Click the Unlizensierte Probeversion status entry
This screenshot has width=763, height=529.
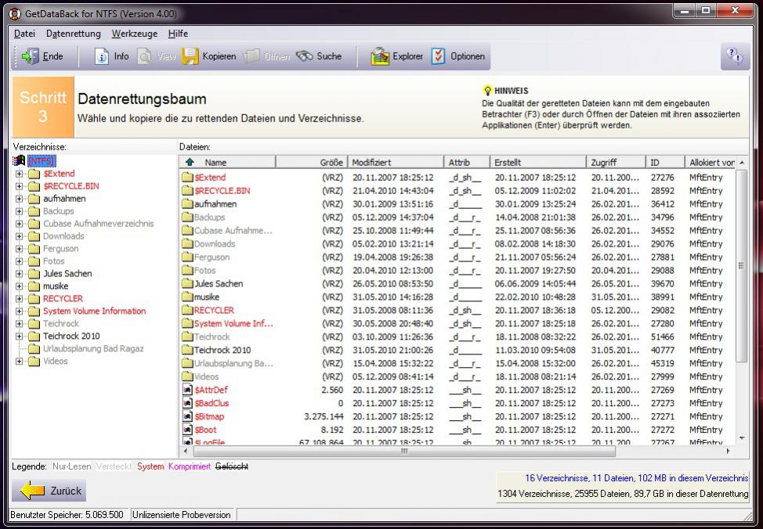pyautogui.click(x=182, y=514)
